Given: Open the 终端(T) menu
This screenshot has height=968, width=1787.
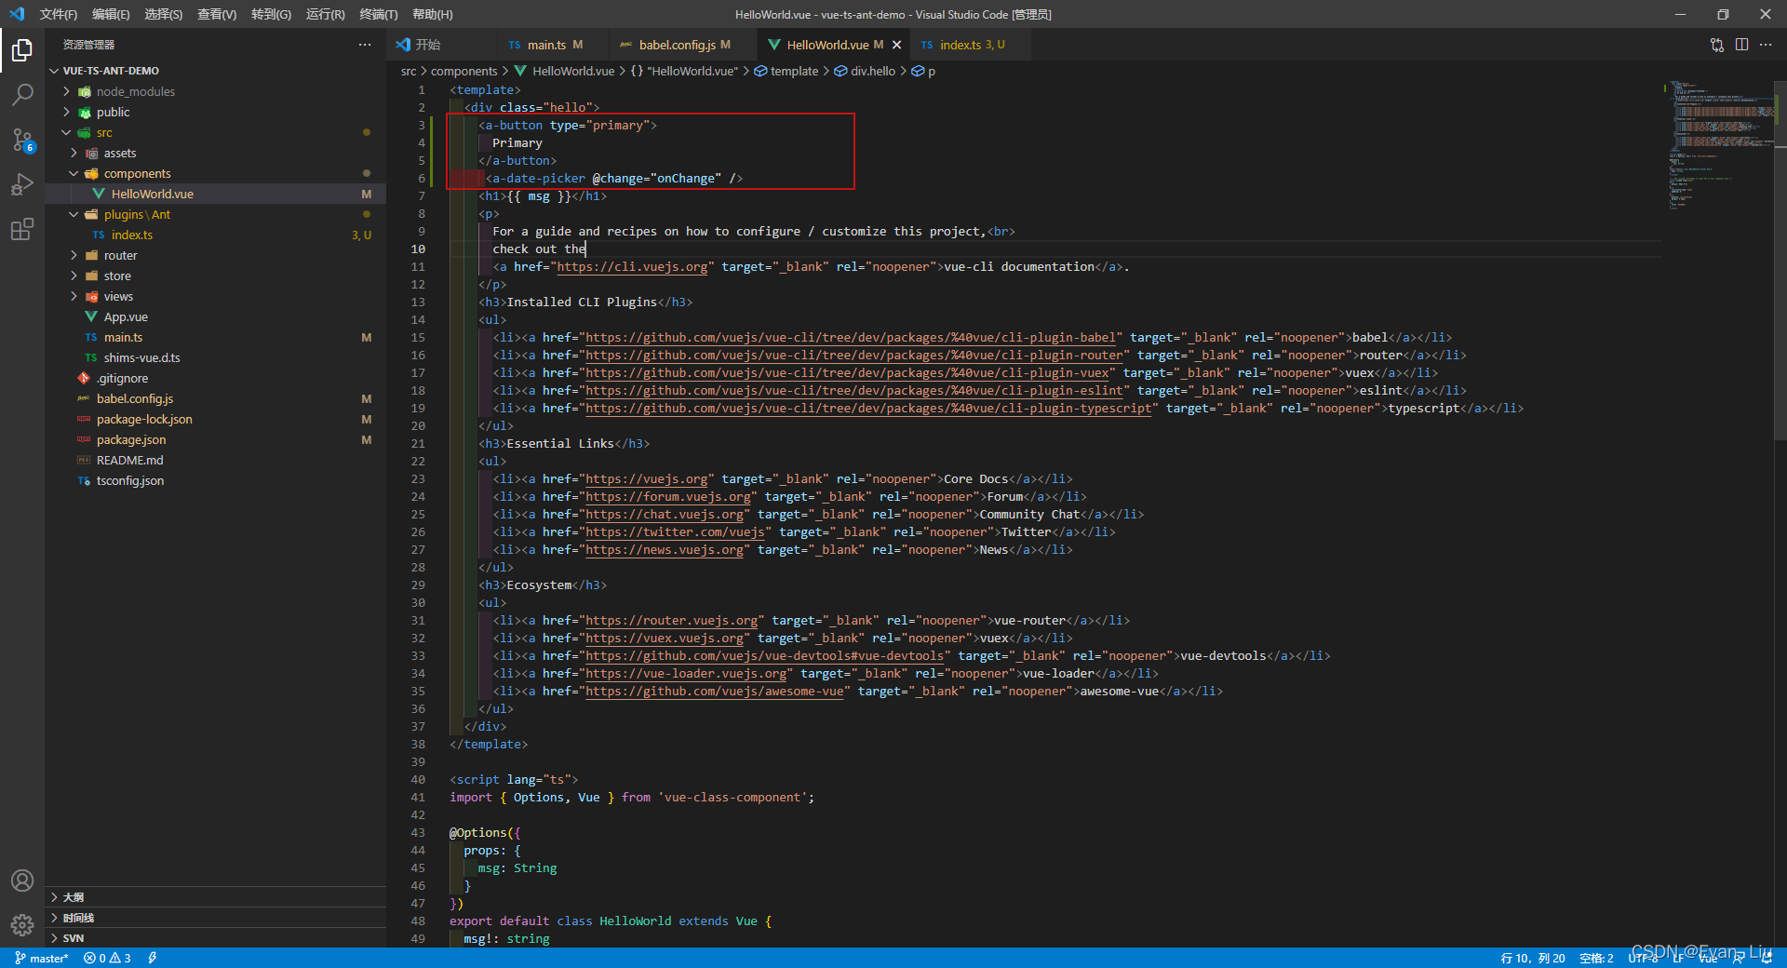Looking at the screenshot, I should pos(379,14).
